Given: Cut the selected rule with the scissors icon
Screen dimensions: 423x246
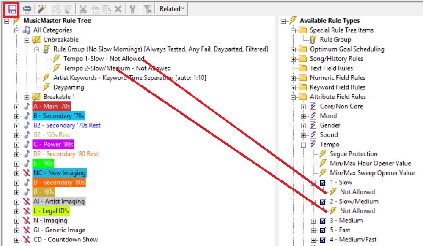Looking at the screenshot, I should [x=83, y=9].
